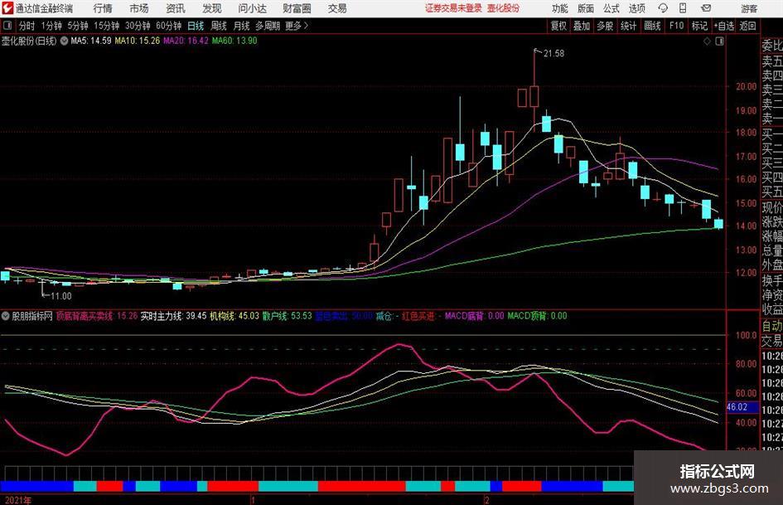Open the 市场 menu
The height and width of the screenshot is (505, 783).
(x=139, y=8)
